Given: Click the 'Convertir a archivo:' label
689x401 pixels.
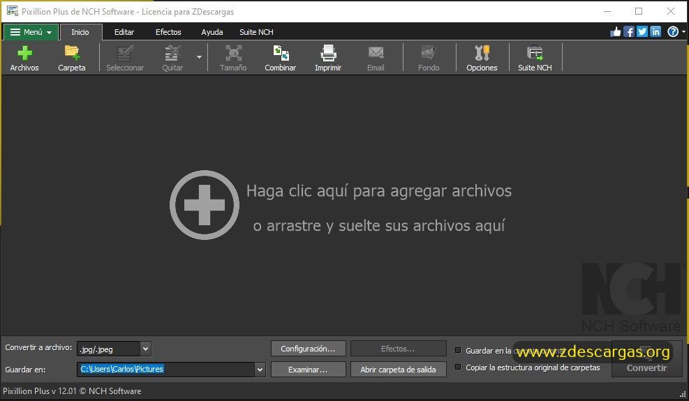Looking at the screenshot, I should 38,347.
